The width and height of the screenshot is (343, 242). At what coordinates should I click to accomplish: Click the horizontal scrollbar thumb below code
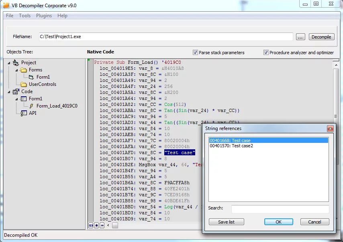115,225
